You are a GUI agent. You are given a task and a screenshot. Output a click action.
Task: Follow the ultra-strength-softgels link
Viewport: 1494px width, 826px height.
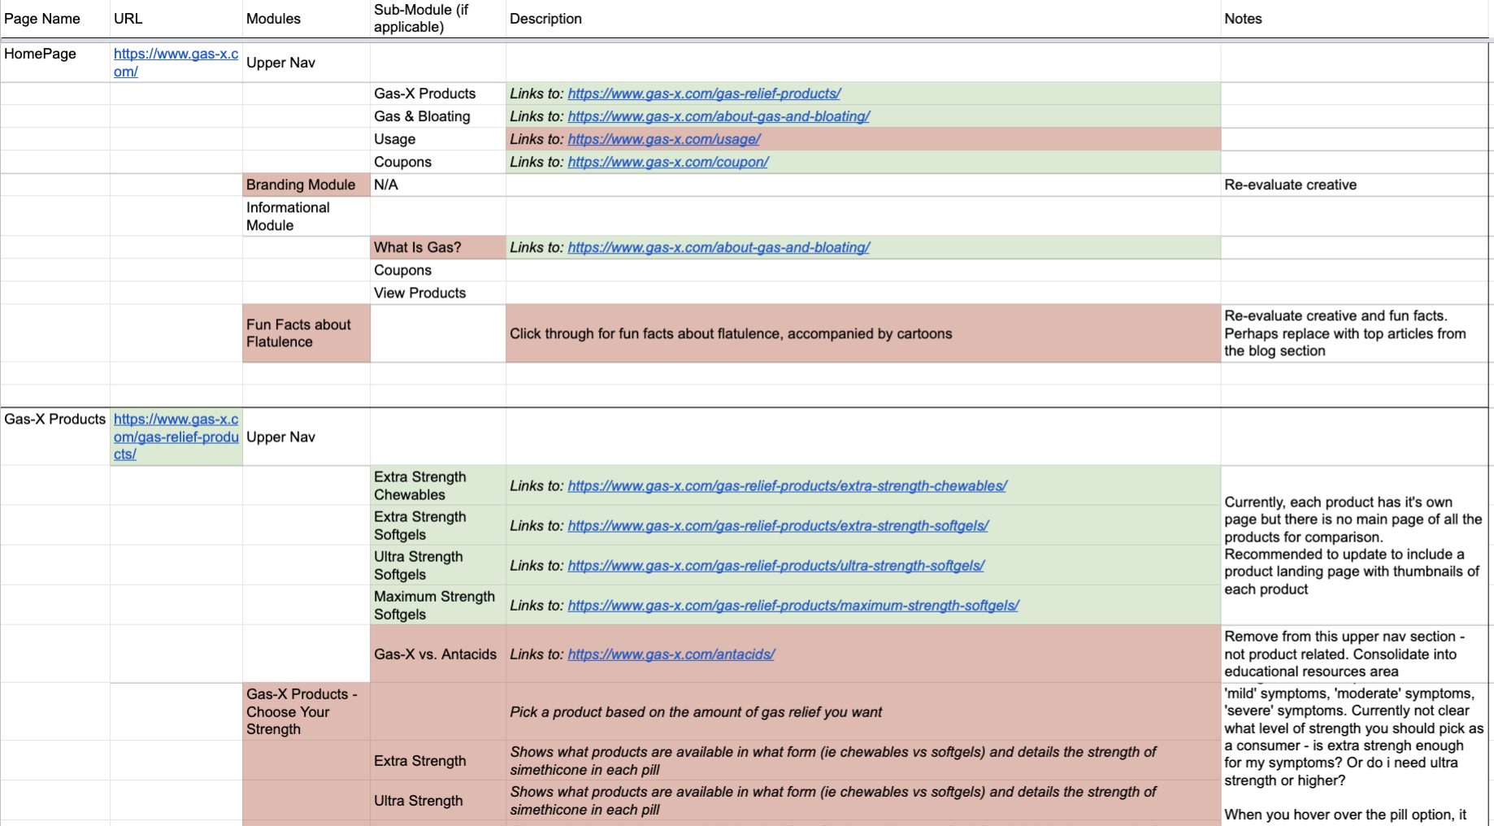775,566
